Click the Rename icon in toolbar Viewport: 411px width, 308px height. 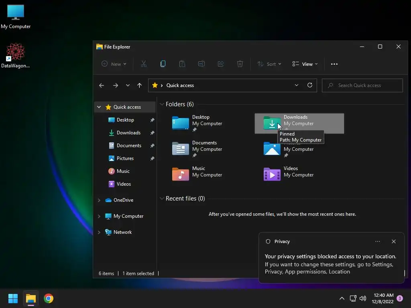[x=201, y=64]
